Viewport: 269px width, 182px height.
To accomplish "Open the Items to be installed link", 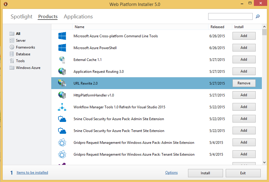I will [32, 173].
